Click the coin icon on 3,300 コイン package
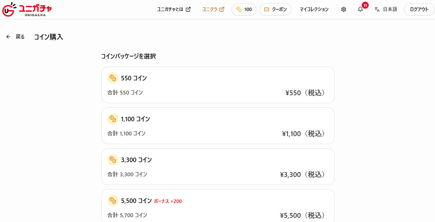The width and height of the screenshot is (435, 222). pyautogui.click(x=113, y=160)
